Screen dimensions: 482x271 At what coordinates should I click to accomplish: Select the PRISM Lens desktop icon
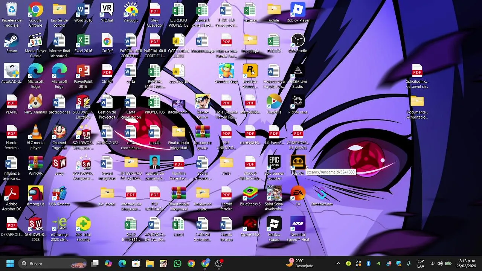(x=298, y=104)
